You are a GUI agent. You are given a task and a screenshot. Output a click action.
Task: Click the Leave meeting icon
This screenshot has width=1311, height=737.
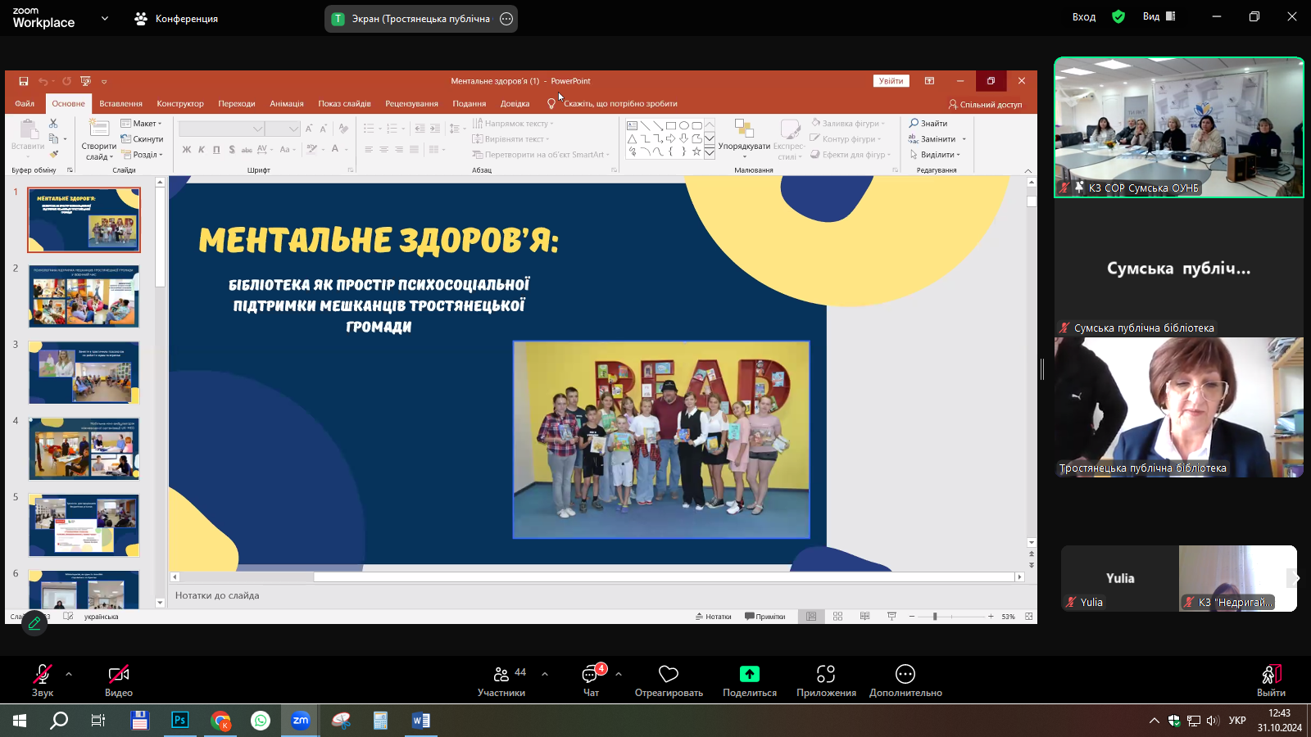coord(1271,675)
